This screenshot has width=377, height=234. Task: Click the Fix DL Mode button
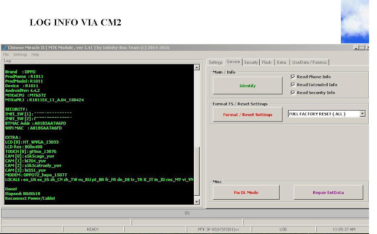pos(246,192)
